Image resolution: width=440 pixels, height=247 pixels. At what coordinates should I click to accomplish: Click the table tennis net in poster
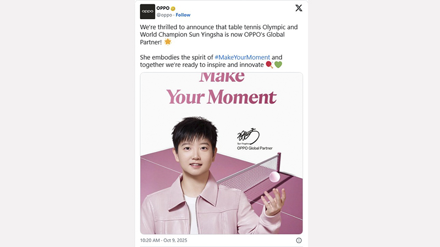[250, 175]
